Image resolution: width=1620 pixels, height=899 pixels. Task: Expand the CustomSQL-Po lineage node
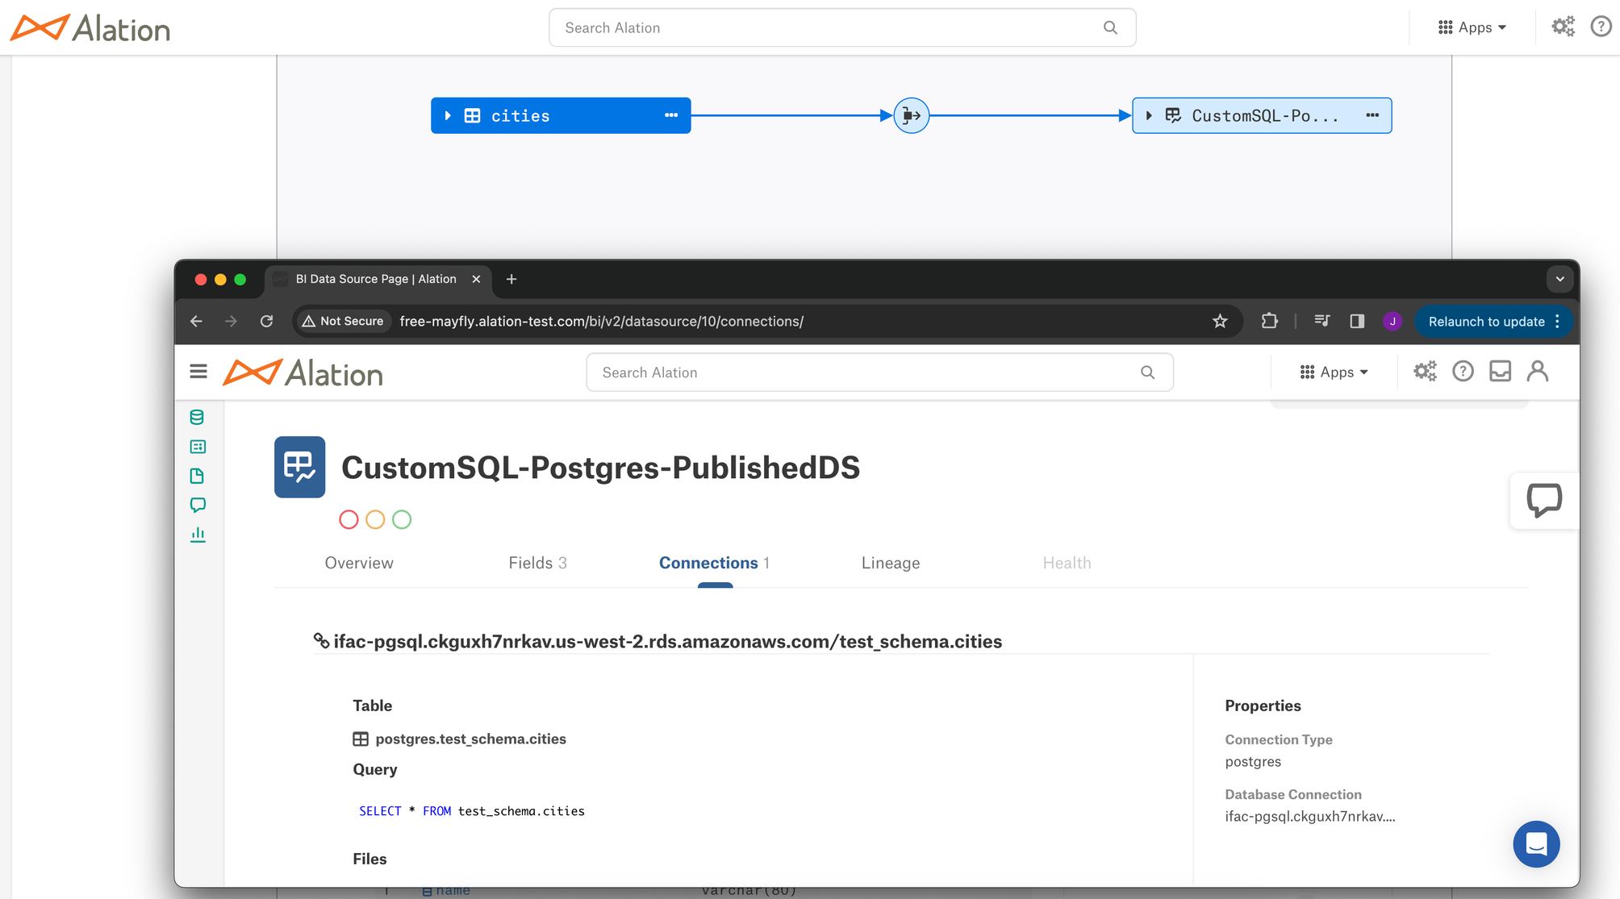1149,115
